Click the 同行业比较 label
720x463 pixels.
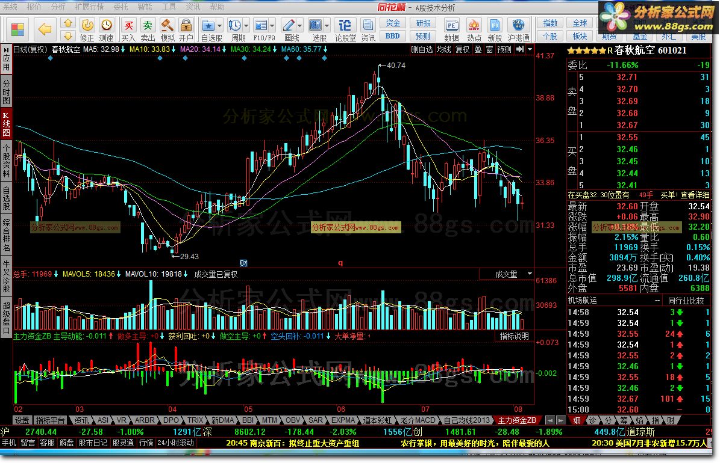tap(686, 301)
